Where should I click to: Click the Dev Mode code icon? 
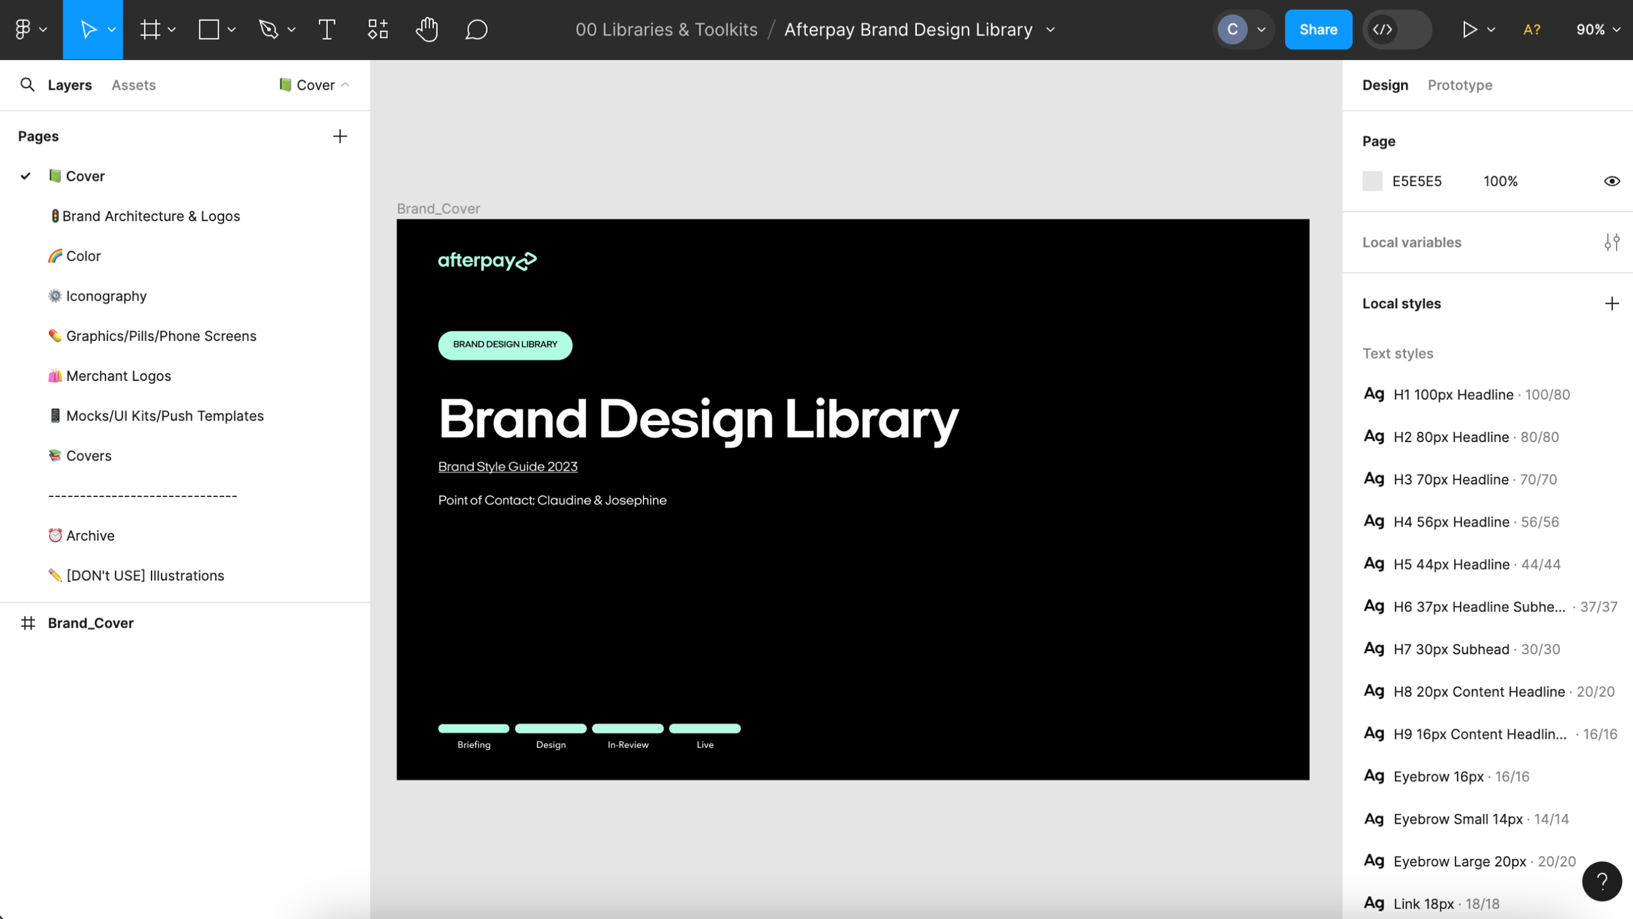1382,29
